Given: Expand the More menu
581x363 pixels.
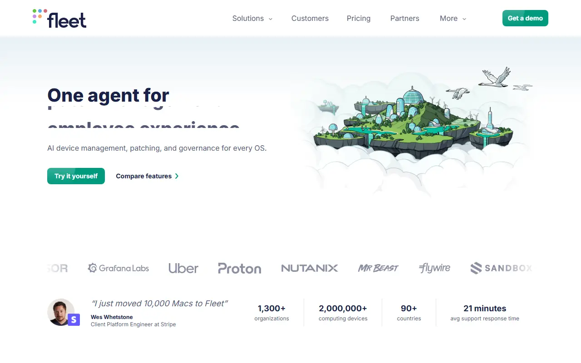Looking at the screenshot, I should point(453,19).
